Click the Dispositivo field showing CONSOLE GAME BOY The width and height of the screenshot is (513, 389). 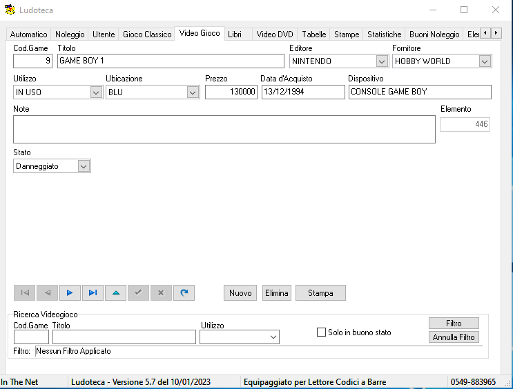pyautogui.click(x=420, y=92)
